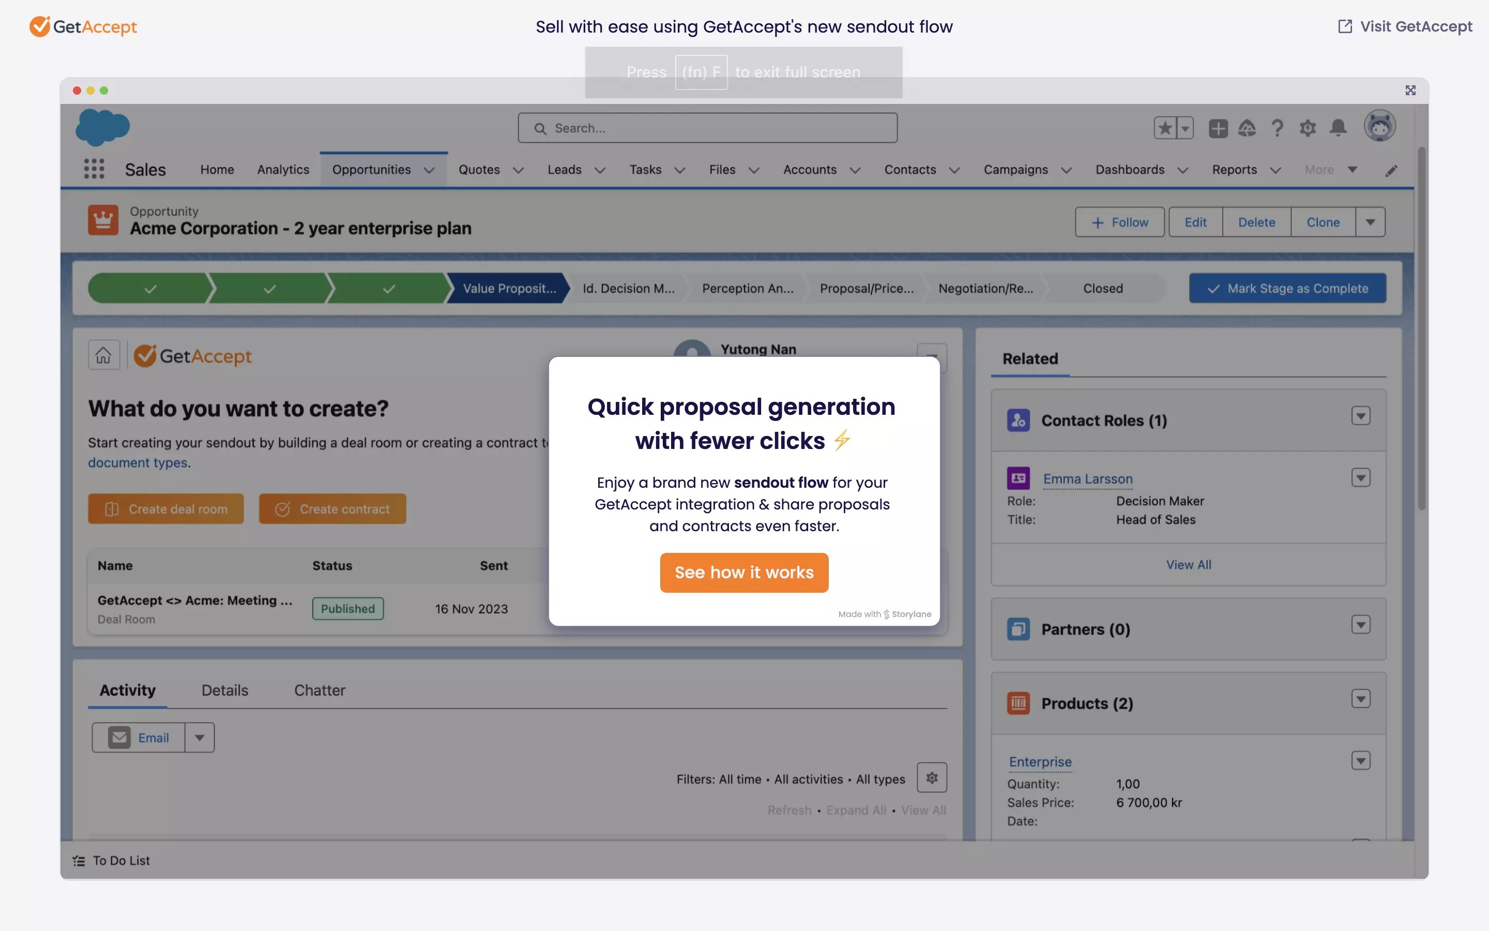Open the favorites list dropdown arrow

click(1185, 128)
